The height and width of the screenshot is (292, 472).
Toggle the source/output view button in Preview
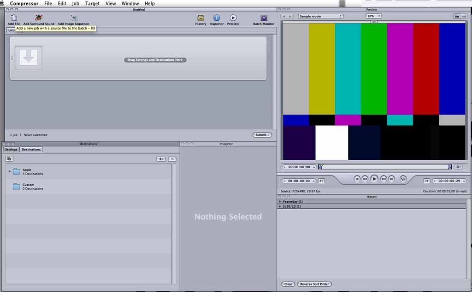456,16
